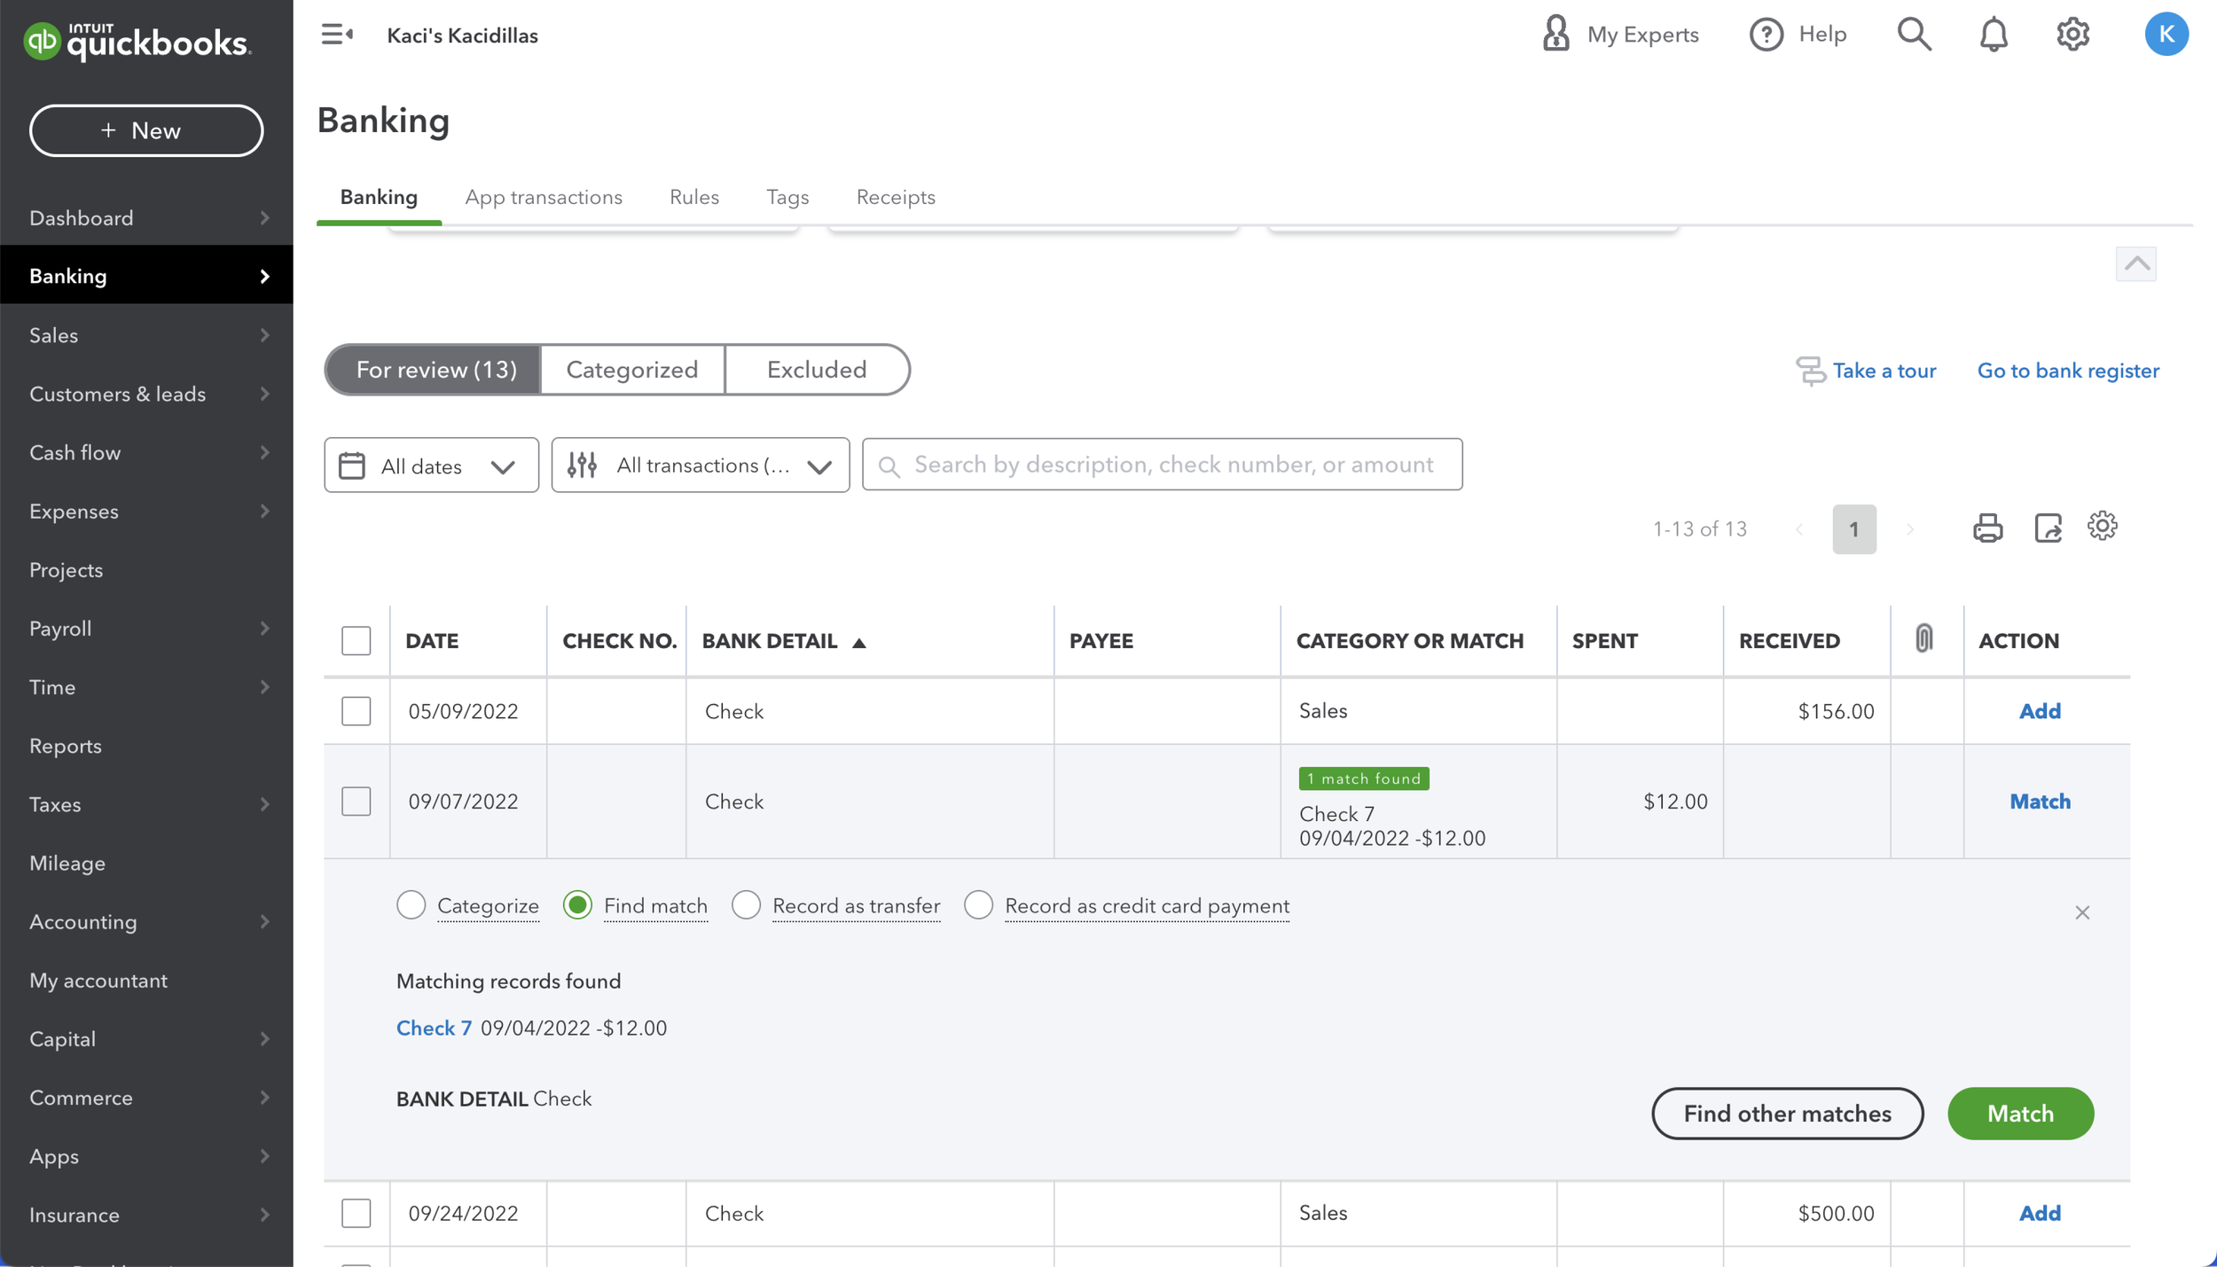Export the transactions list

click(x=2048, y=528)
